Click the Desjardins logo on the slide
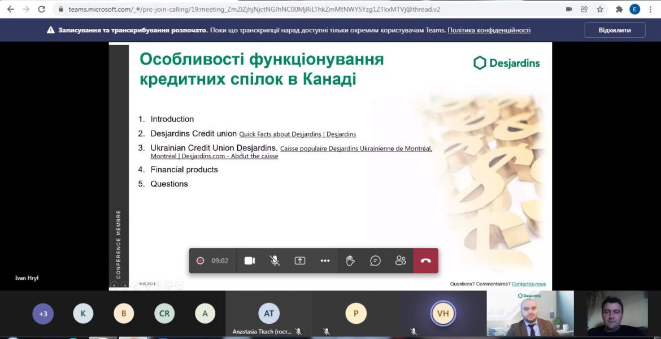661x339 pixels. [507, 63]
